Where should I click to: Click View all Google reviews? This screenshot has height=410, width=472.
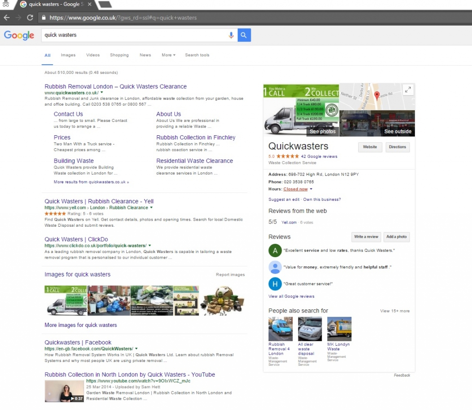click(x=291, y=296)
